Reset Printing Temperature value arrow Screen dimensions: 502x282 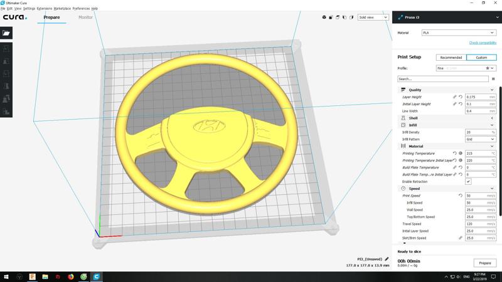coord(454,154)
